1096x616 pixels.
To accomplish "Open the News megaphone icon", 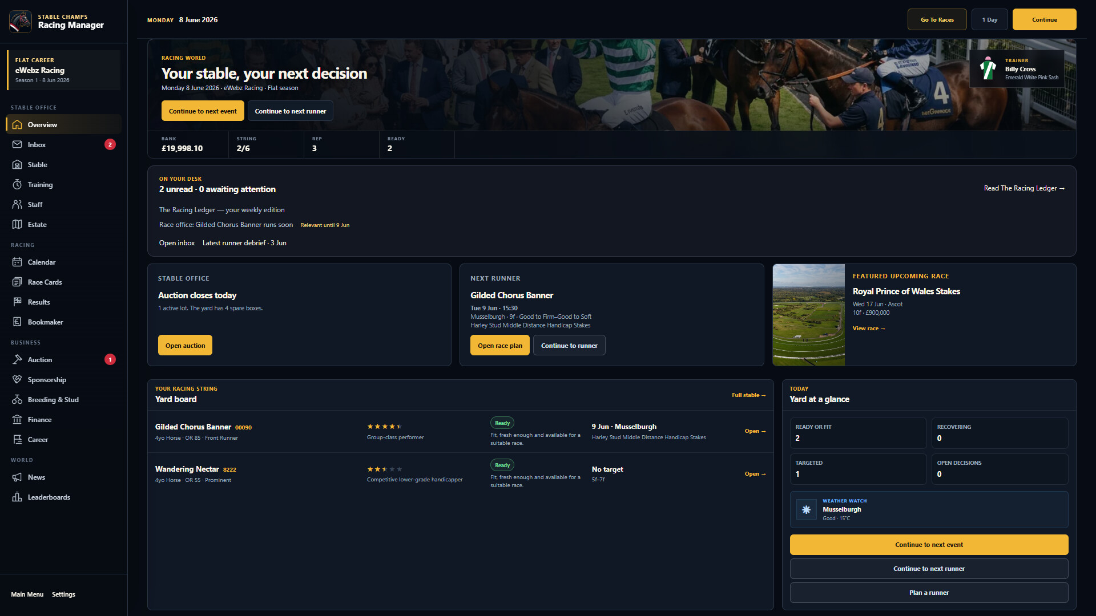I will coord(17,477).
